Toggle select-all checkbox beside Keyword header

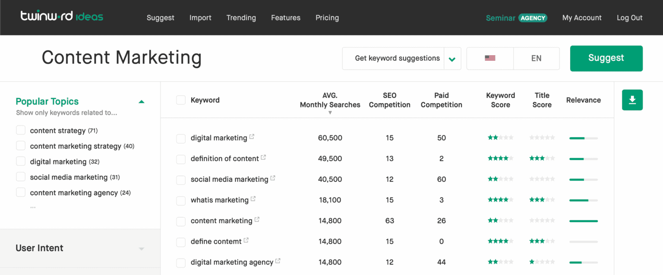coord(181,100)
